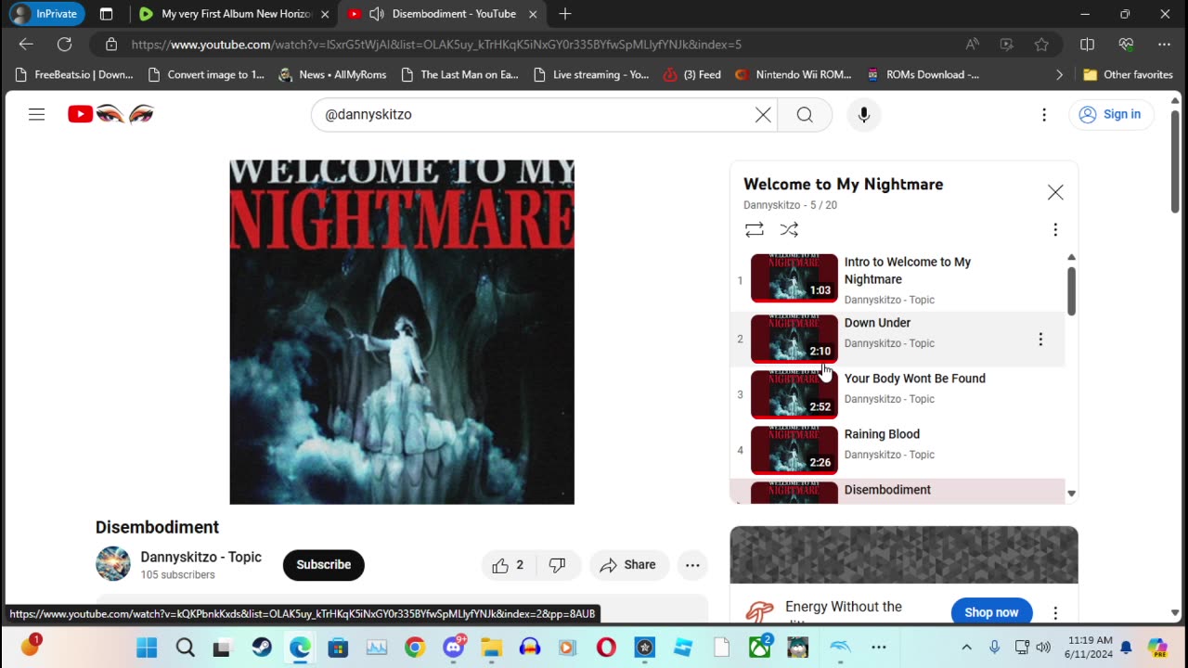Viewport: 1188px width, 668px height.
Task: Open Nintendo Wii ROM bookmark
Action: (x=794, y=74)
